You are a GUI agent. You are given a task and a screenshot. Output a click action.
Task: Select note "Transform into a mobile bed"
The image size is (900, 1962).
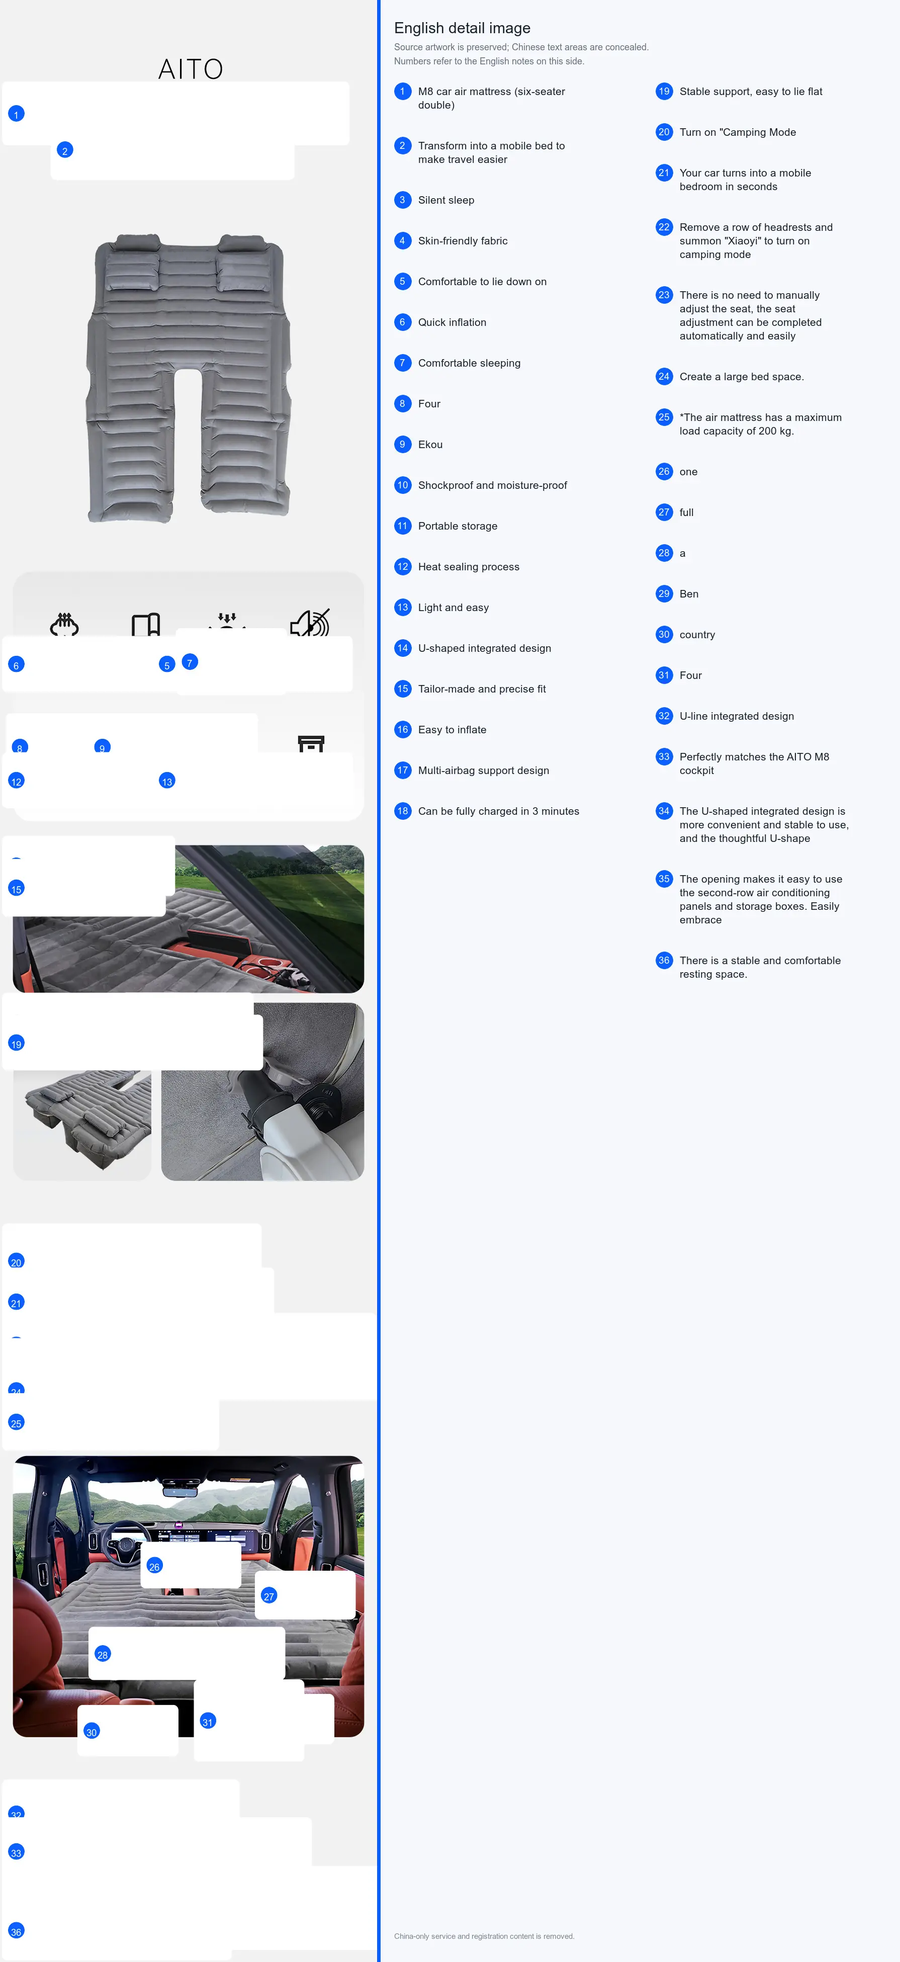pyautogui.click(x=491, y=152)
